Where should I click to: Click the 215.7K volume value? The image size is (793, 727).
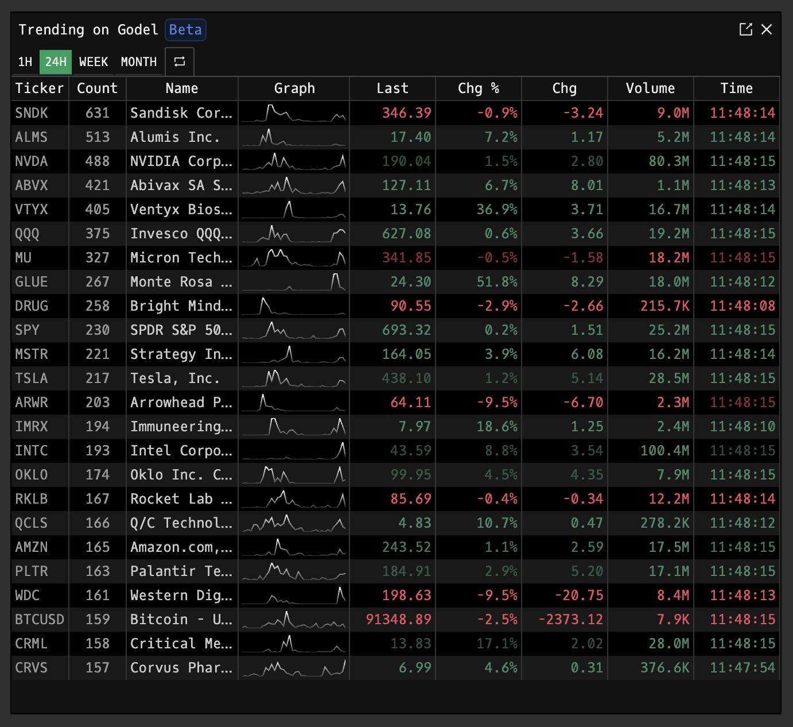pos(665,306)
